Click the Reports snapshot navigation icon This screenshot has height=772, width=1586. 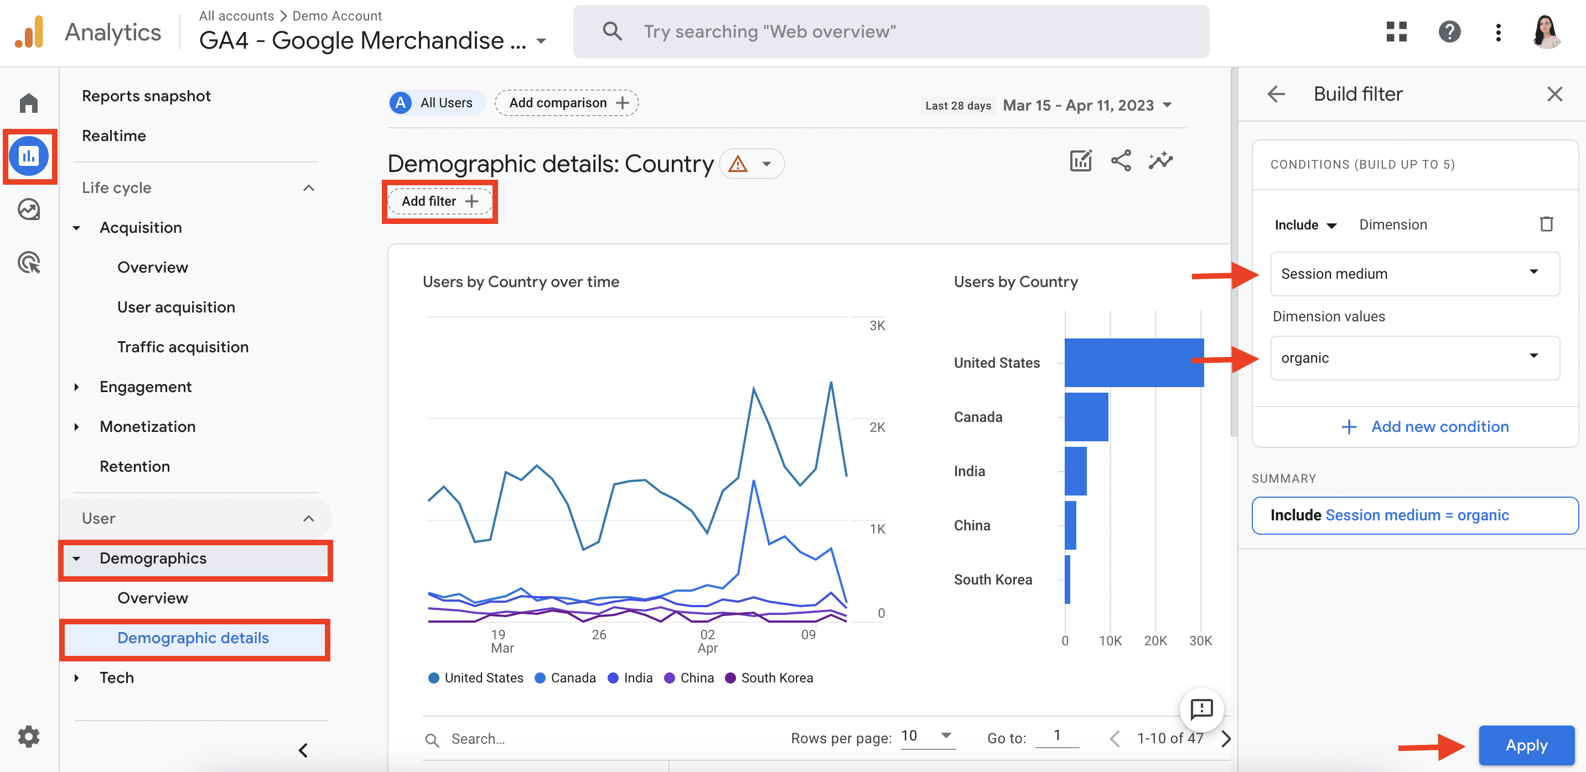click(29, 157)
